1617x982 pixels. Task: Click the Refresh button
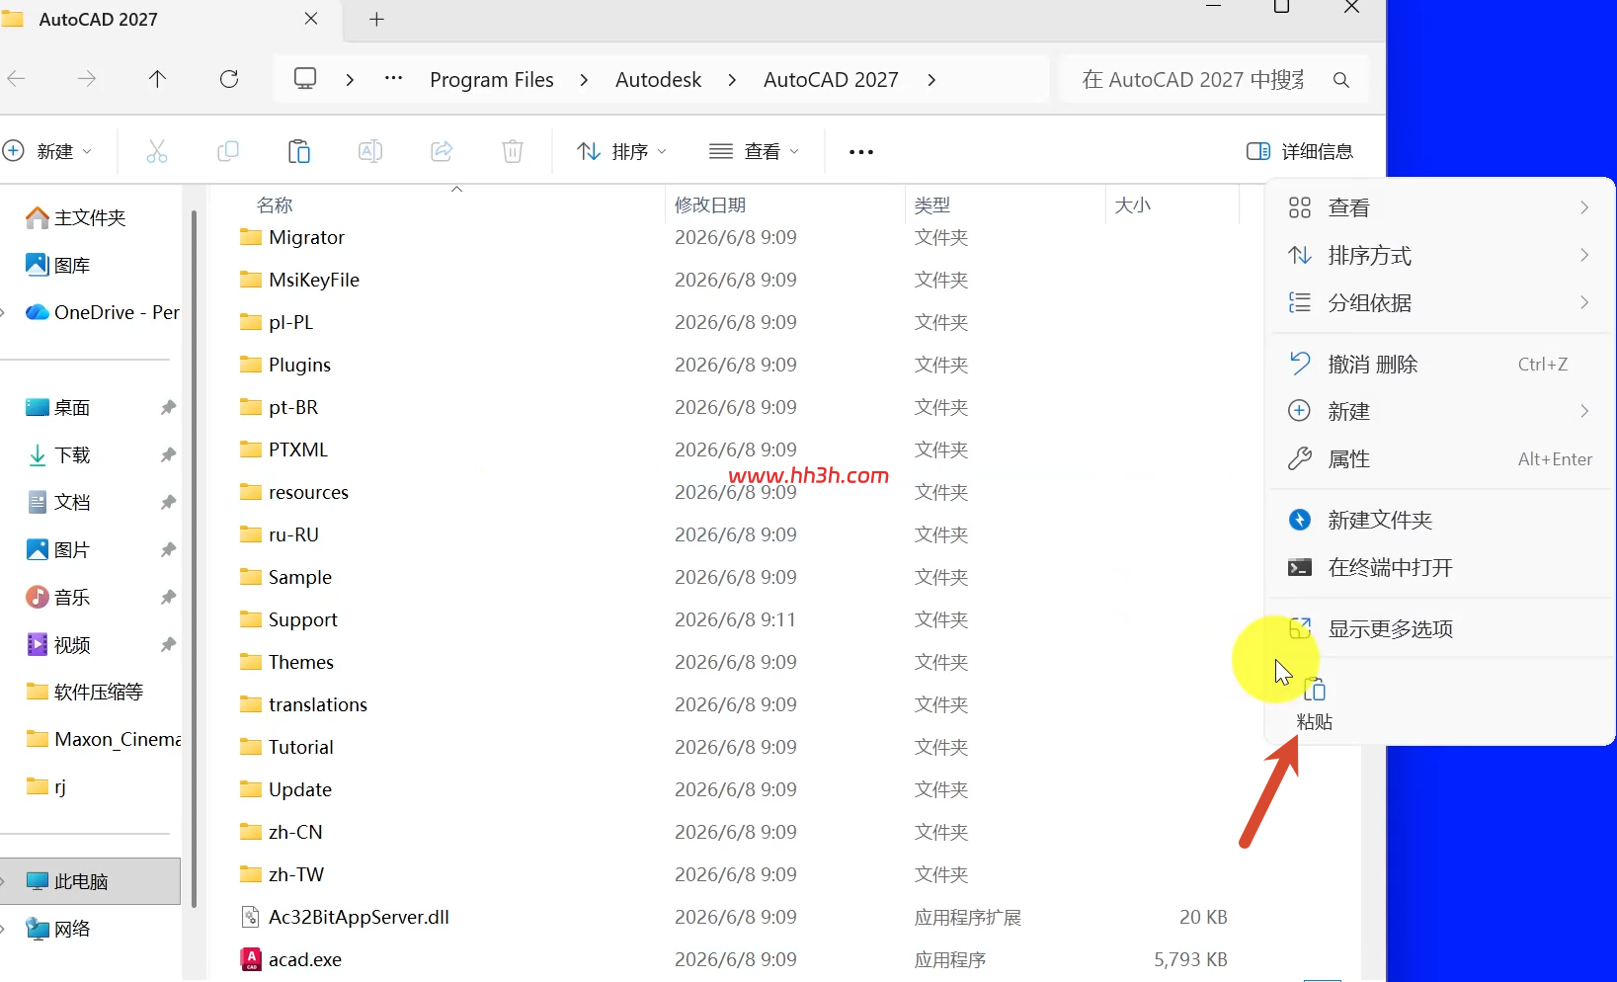click(x=229, y=79)
